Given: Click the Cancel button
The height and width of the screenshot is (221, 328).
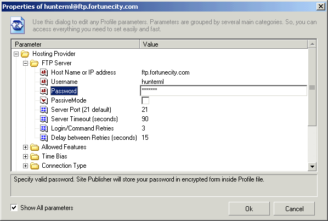Looking at the screenshot, I should click(x=294, y=208).
